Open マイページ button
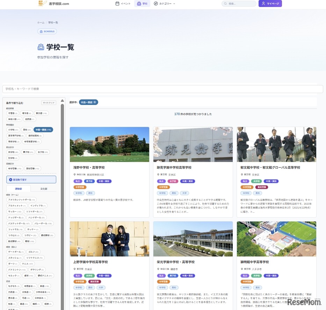This screenshot has width=326, height=310. click(x=270, y=3)
